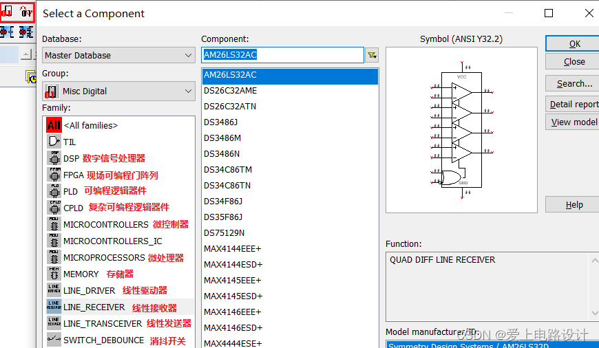Click the symbol preview schematic

pos(461,130)
